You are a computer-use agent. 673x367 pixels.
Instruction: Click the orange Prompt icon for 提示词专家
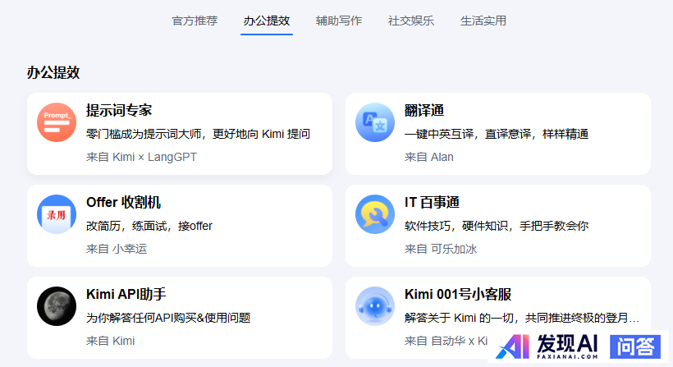click(57, 122)
